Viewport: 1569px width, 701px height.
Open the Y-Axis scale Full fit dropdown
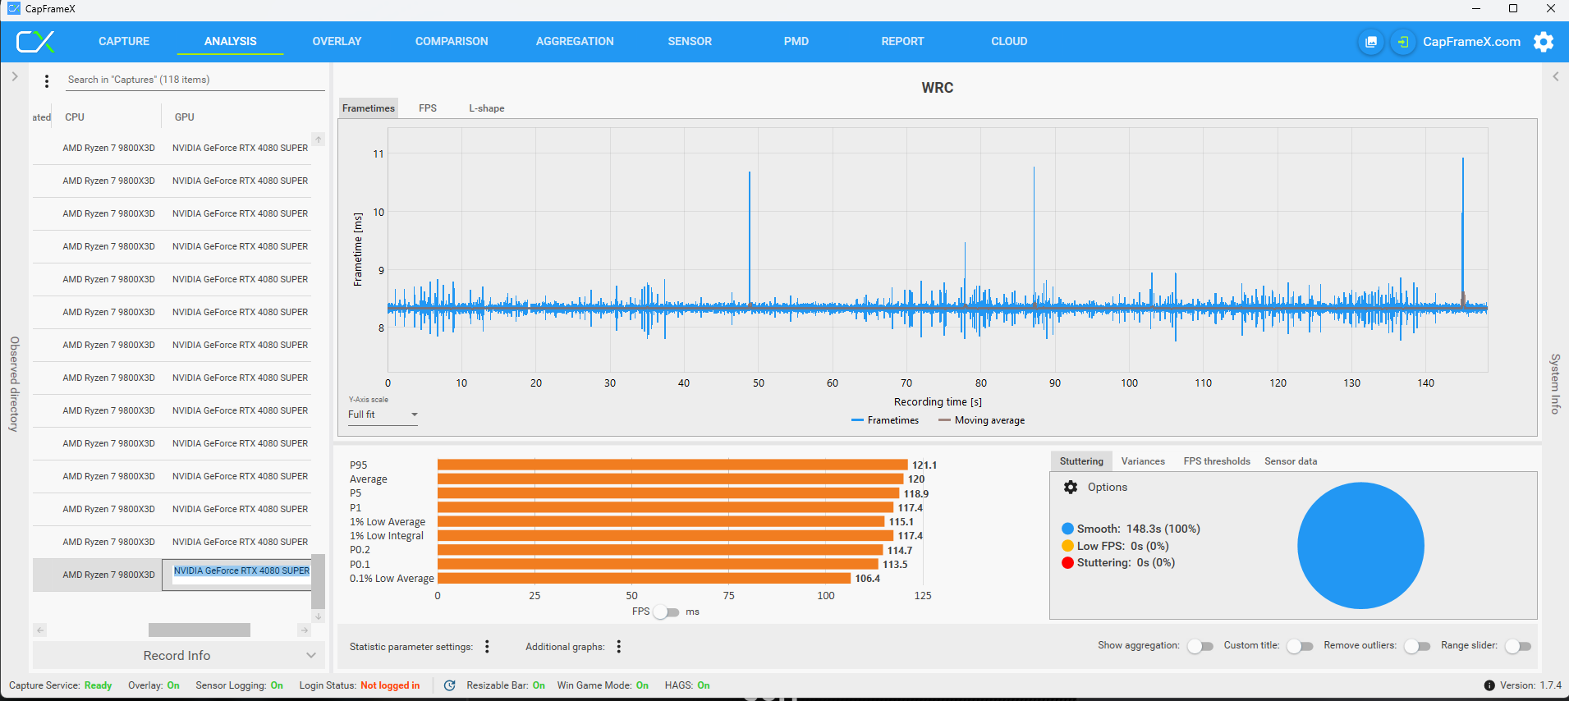tap(383, 415)
